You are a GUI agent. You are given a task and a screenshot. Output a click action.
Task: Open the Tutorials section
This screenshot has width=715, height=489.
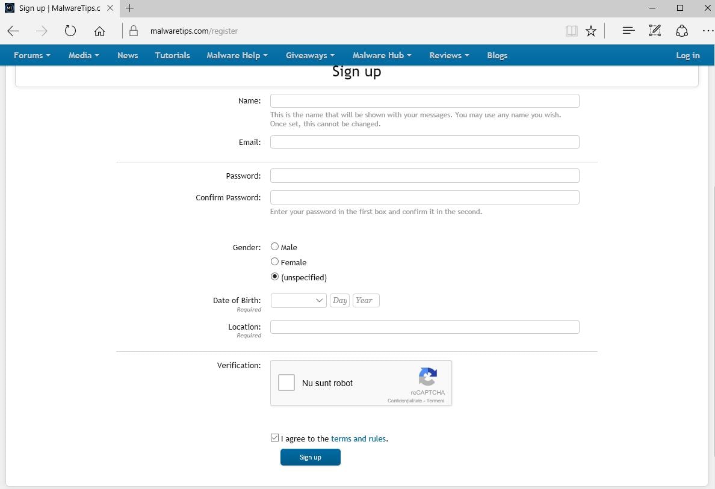point(172,55)
